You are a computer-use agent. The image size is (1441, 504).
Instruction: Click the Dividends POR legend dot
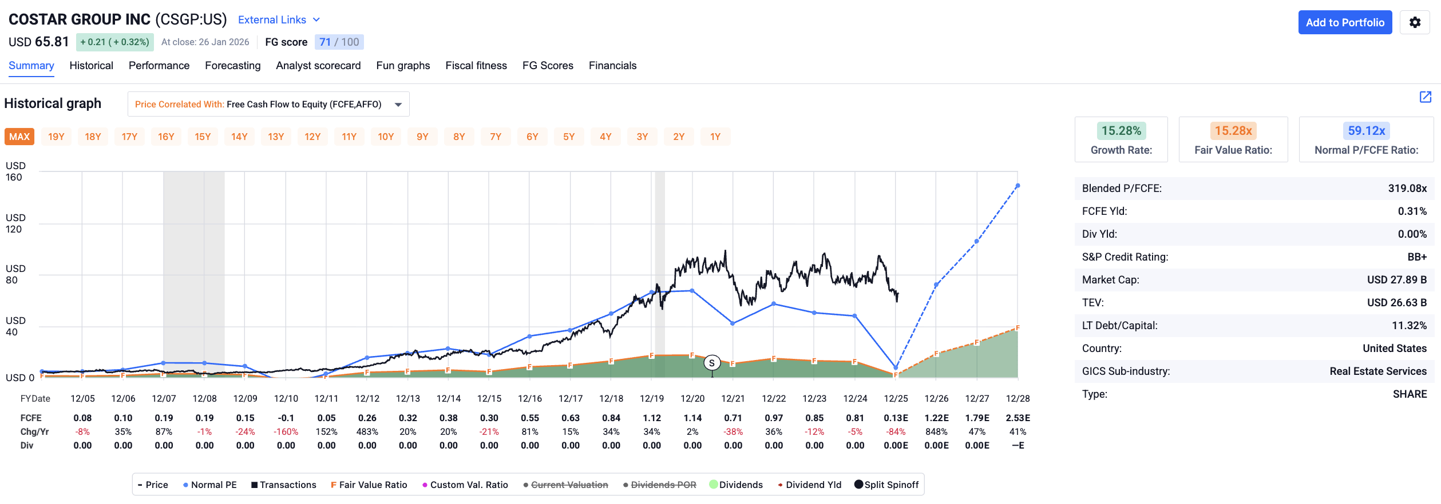[625, 485]
